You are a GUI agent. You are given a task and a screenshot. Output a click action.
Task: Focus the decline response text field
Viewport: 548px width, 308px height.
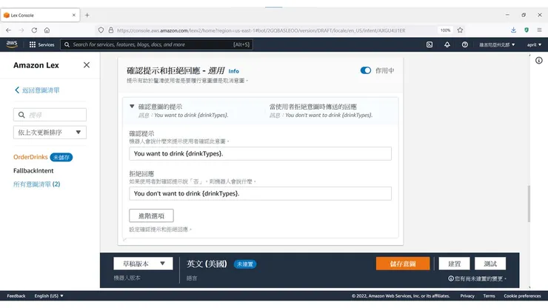tap(261, 194)
